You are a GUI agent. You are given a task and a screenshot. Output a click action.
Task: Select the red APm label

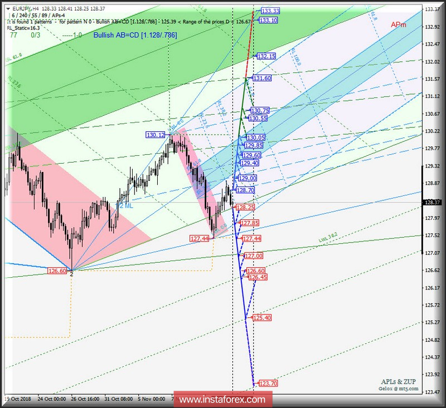pyautogui.click(x=399, y=24)
